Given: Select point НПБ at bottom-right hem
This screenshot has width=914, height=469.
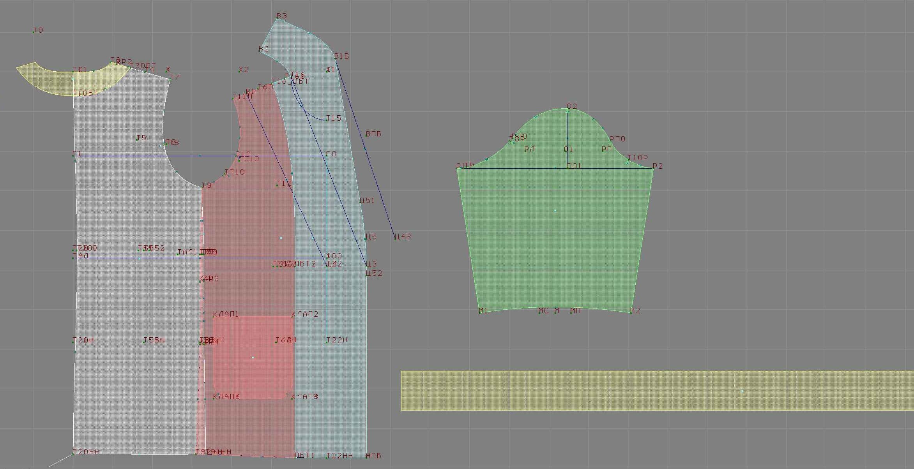Looking at the screenshot, I should 366,458.
